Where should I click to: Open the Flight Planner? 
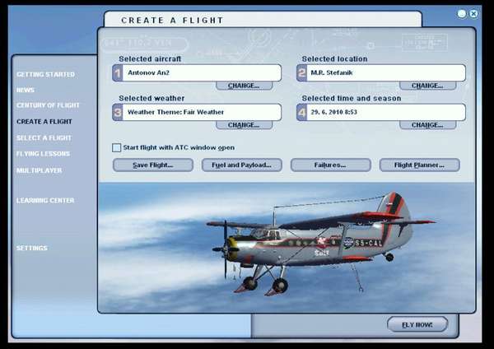[420, 165]
